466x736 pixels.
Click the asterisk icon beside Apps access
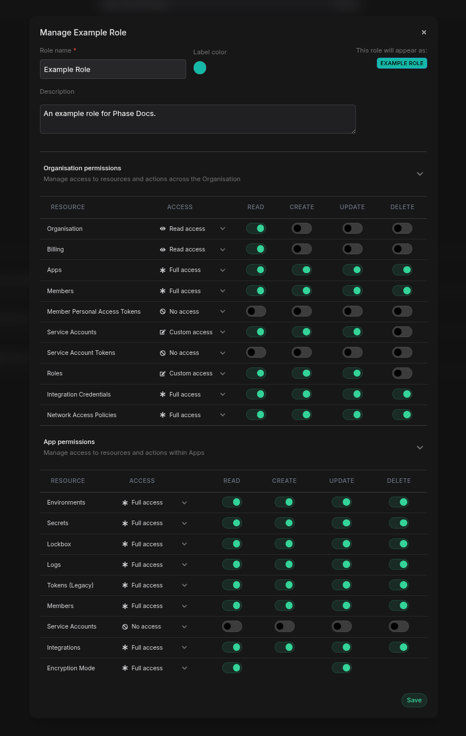[163, 270]
